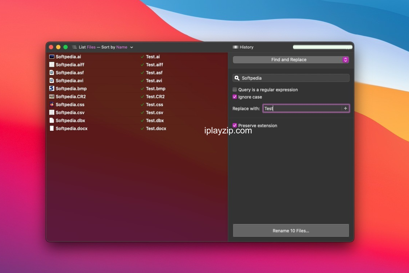Screen dimensions: 409x273
Task: Click the History panel icon
Action: [235, 47]
